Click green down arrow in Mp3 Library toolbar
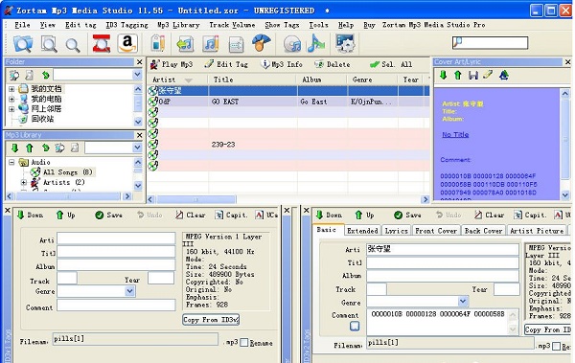This screenshot has width=575, height=363. tap(14, 147)
